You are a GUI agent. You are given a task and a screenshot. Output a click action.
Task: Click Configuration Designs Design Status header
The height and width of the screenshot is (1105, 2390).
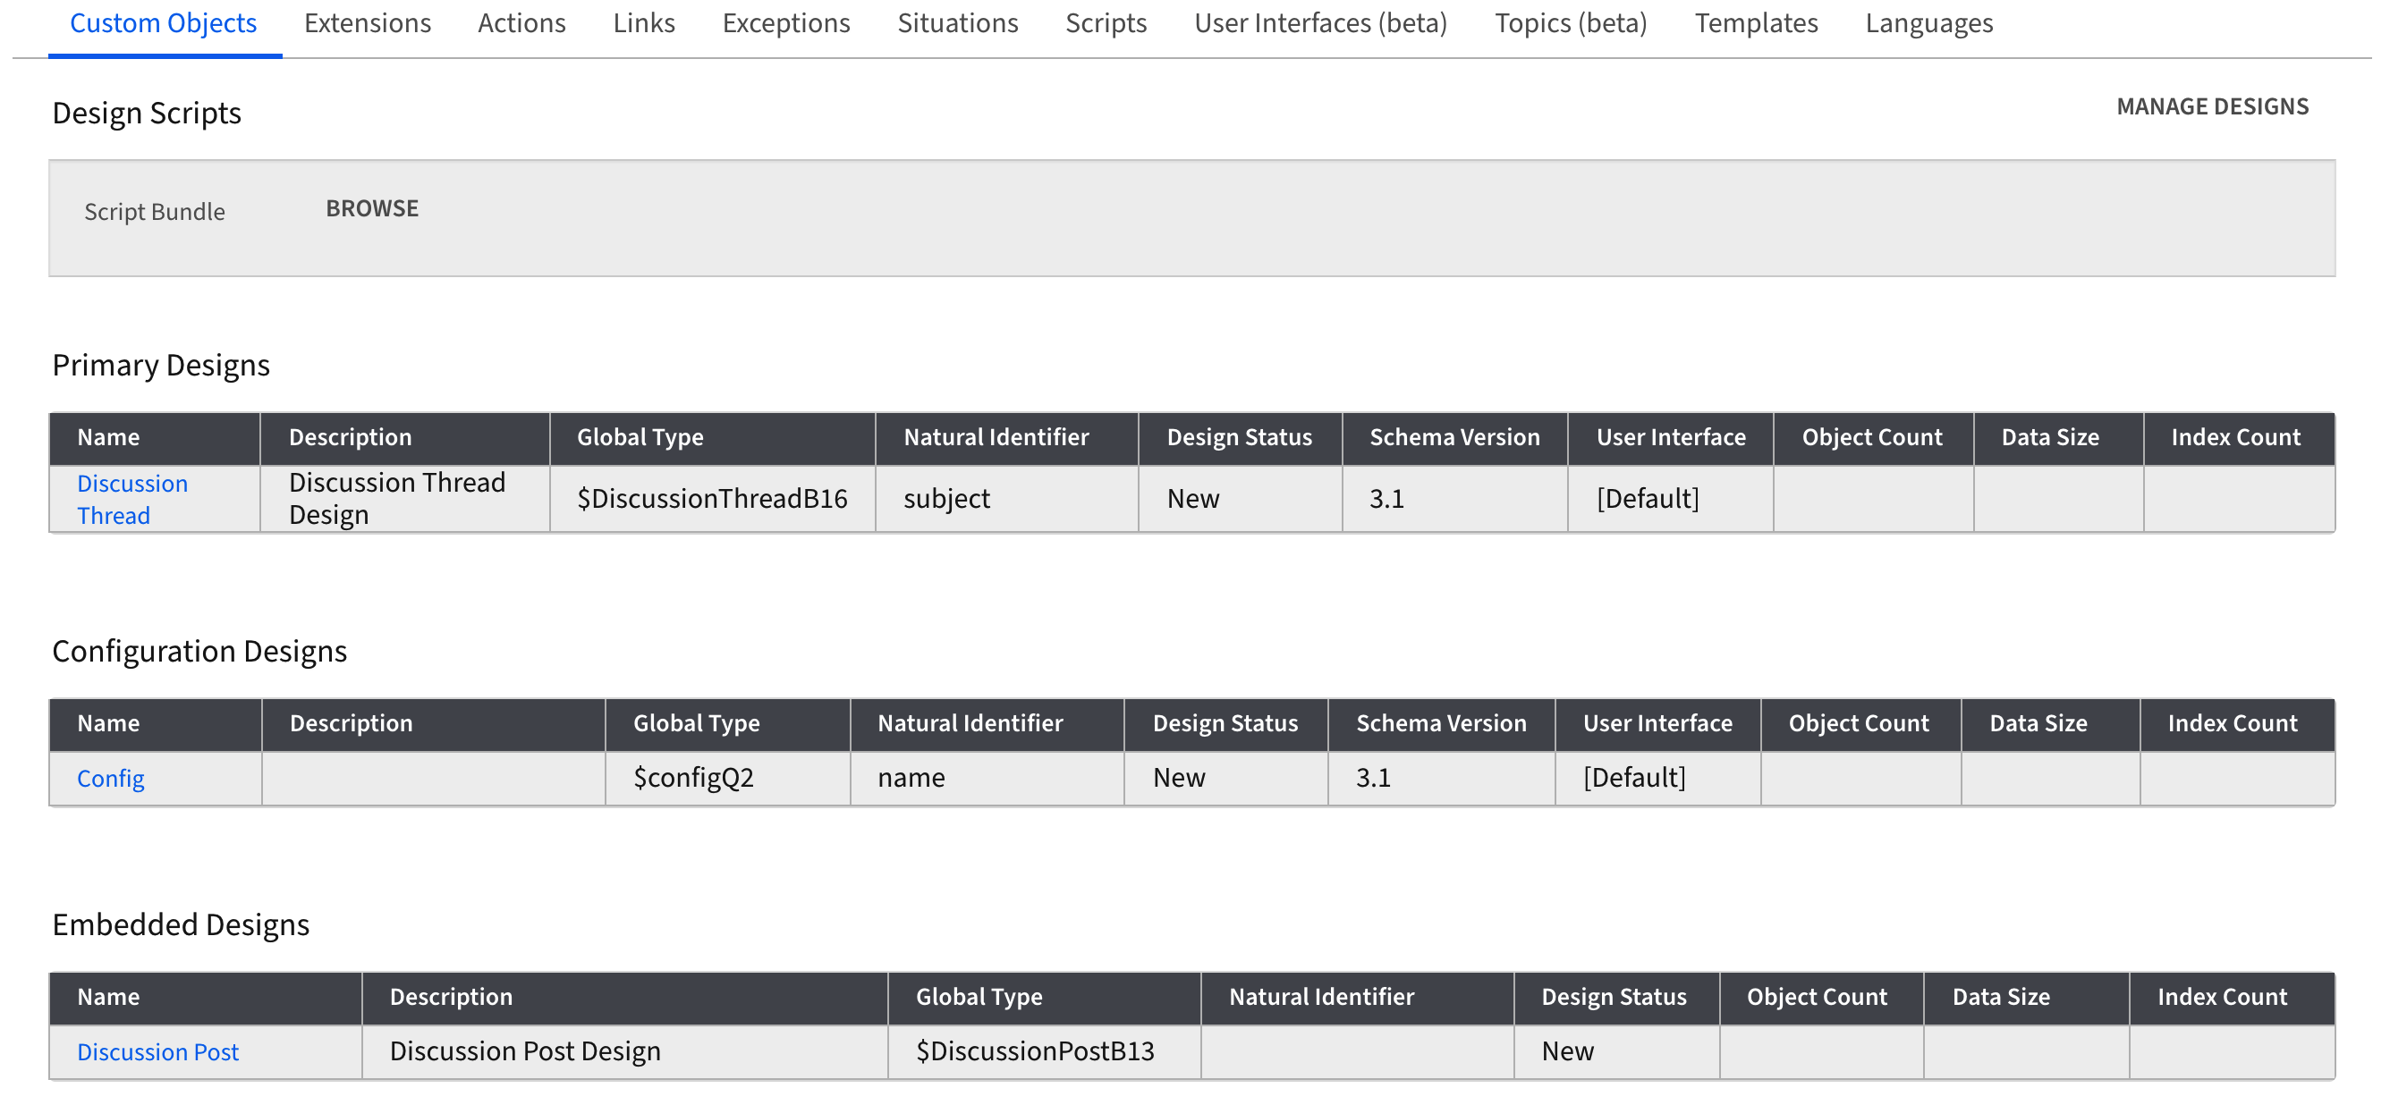click(1225, 723)
